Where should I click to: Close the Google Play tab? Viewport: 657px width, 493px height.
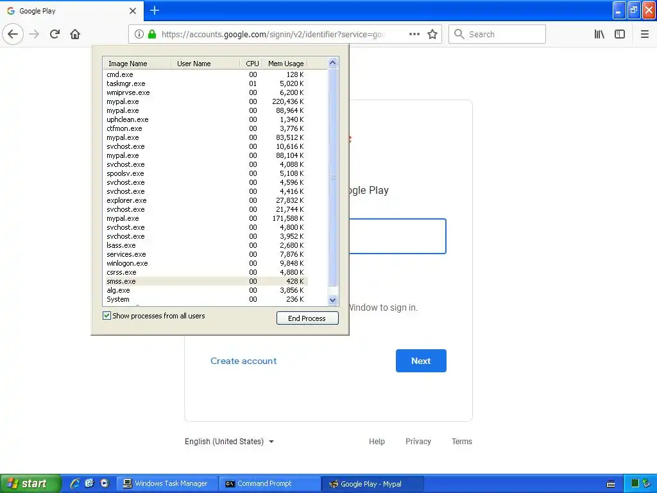tap(132, 11)
